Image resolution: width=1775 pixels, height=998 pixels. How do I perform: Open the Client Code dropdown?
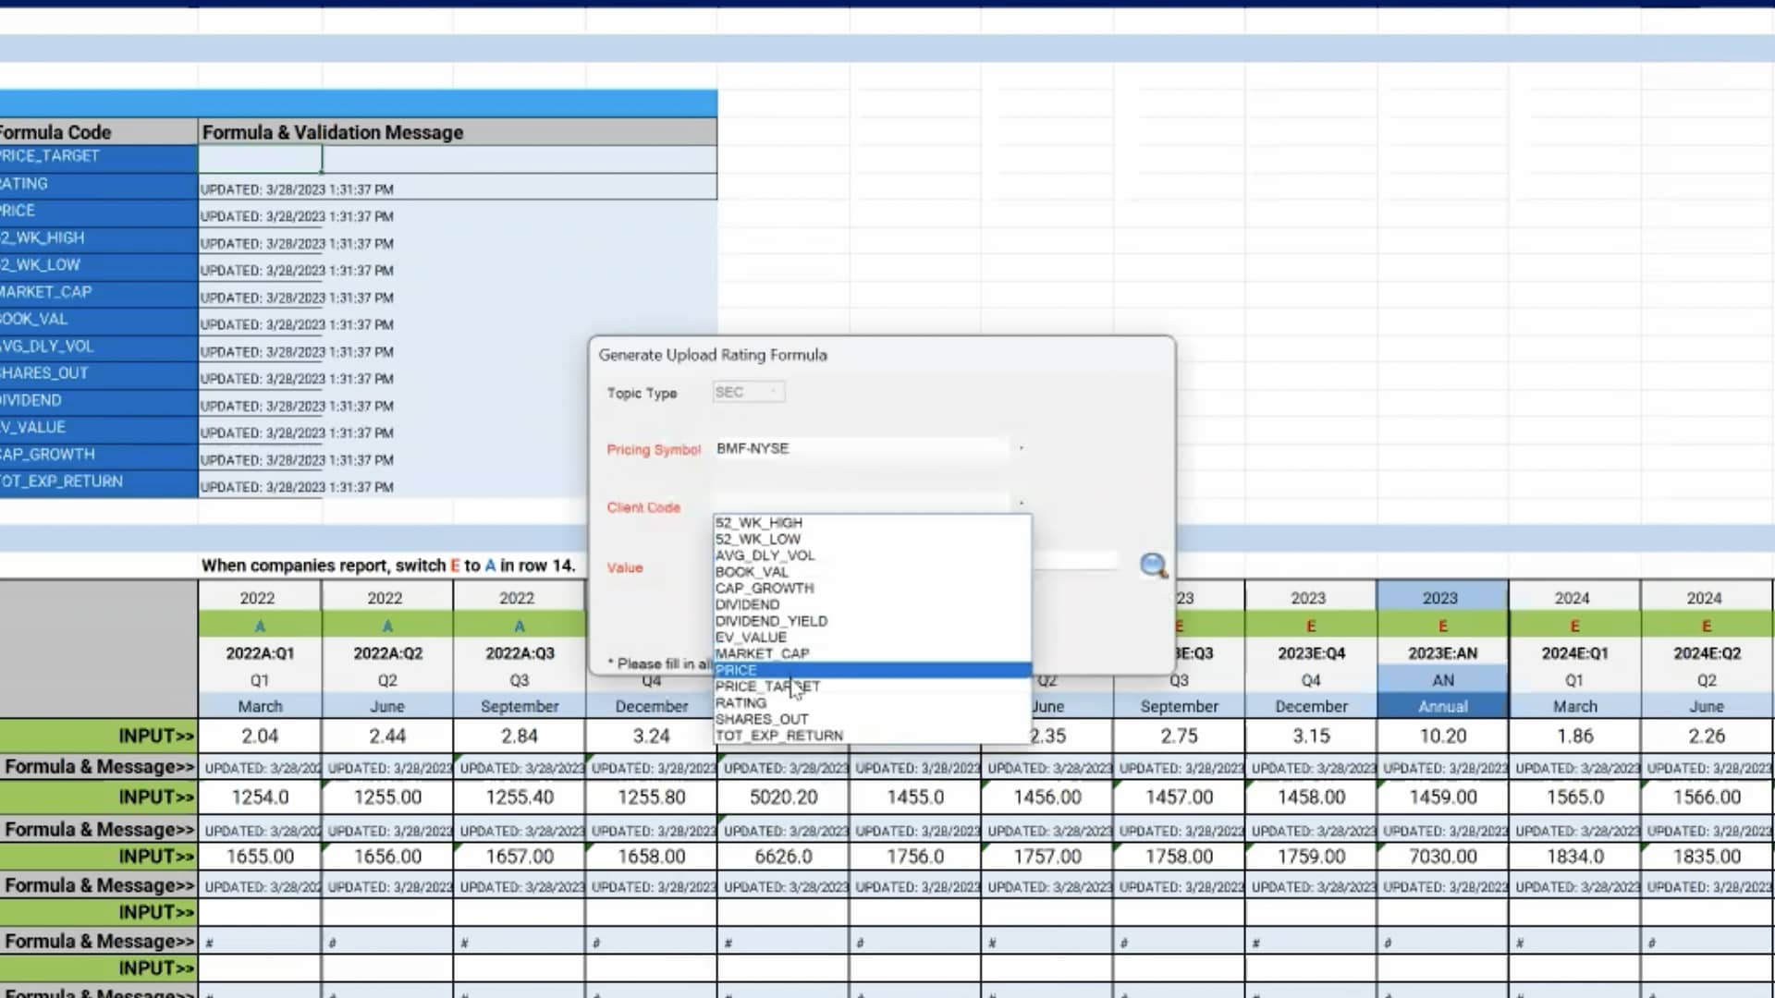(1021, 504)
